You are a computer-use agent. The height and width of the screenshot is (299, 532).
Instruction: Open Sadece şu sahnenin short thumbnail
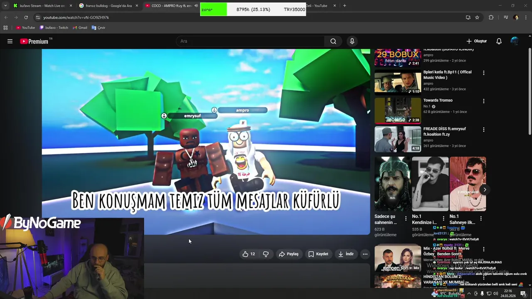coord(393,184)
